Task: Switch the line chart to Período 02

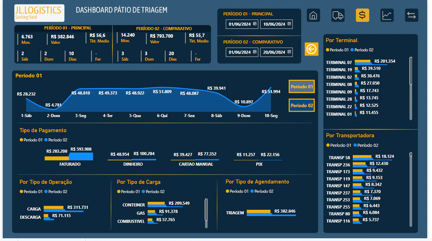Action: [x=302, y=105]
